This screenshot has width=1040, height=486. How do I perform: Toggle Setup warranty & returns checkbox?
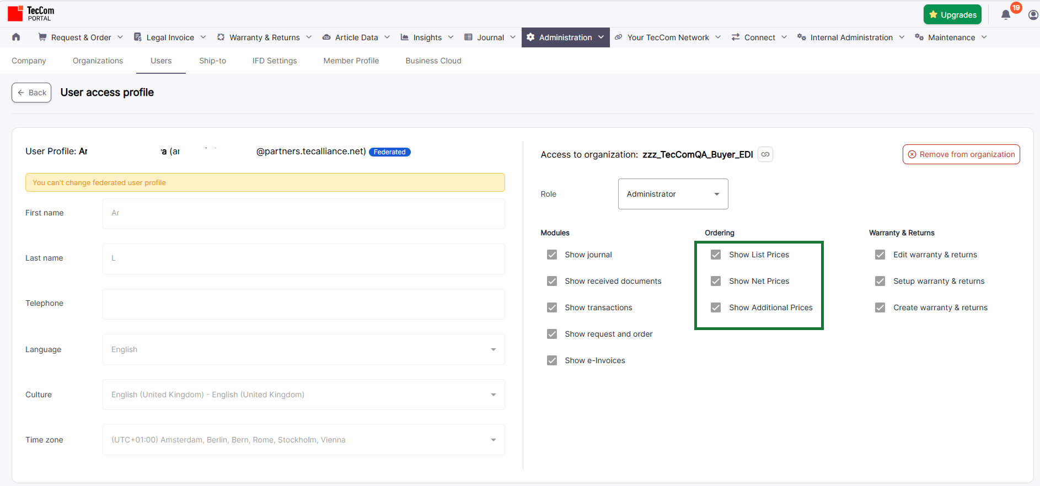point(880,281)
